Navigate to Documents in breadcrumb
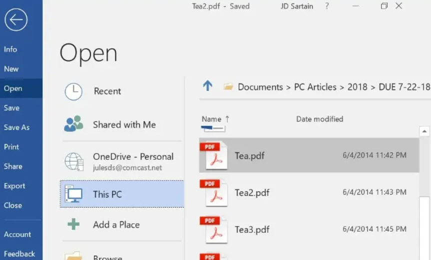Image resolution: width=431 pixels, height=260 pixels. [260, 87]
